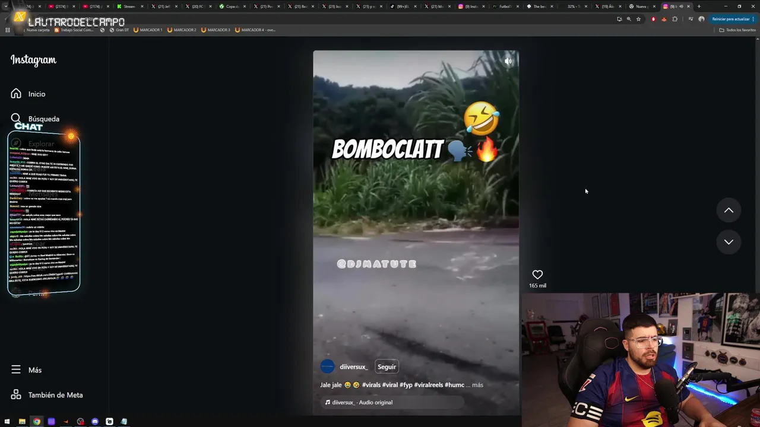Open the Instagram home logo
The height and width of the screenshot is (427, 760).
33,60
